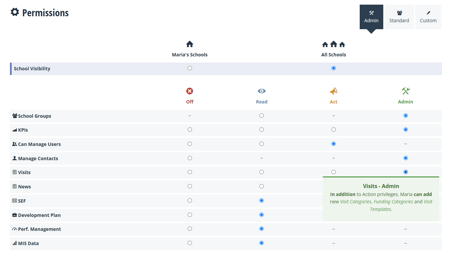Open the Visit Categories link in tooltip
This screenshot has height=261, width=462.
(x=355, y=202)
